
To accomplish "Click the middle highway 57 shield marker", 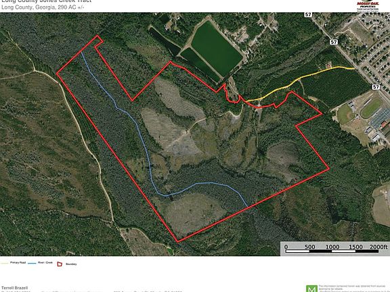I will click(334, 42).
